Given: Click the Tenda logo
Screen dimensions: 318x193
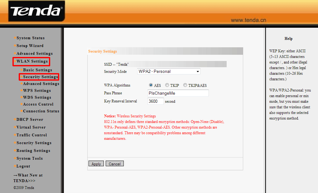Looking at the screenshot, I should coord(36,11).
